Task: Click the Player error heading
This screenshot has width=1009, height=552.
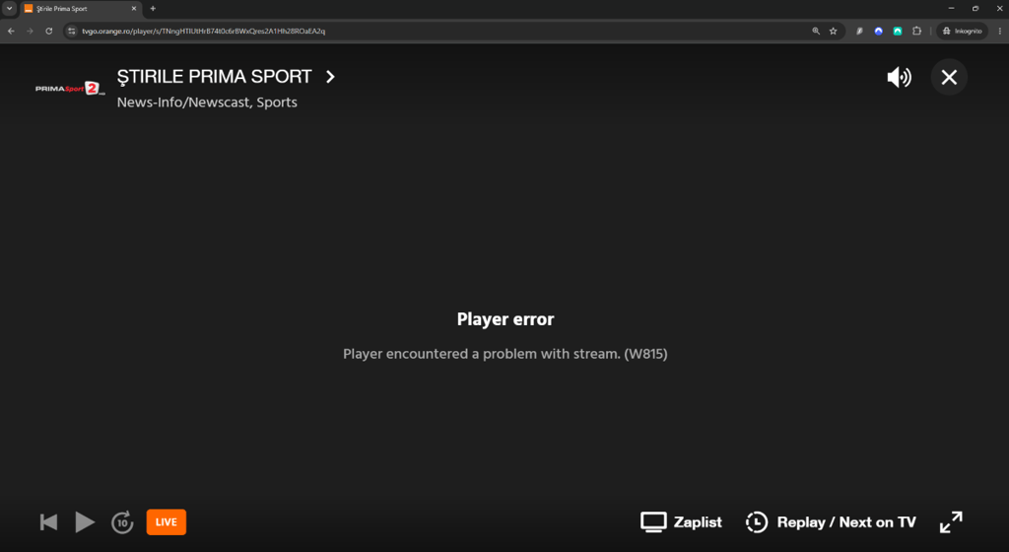Action: pyautogui.click(x=505, y=319)
